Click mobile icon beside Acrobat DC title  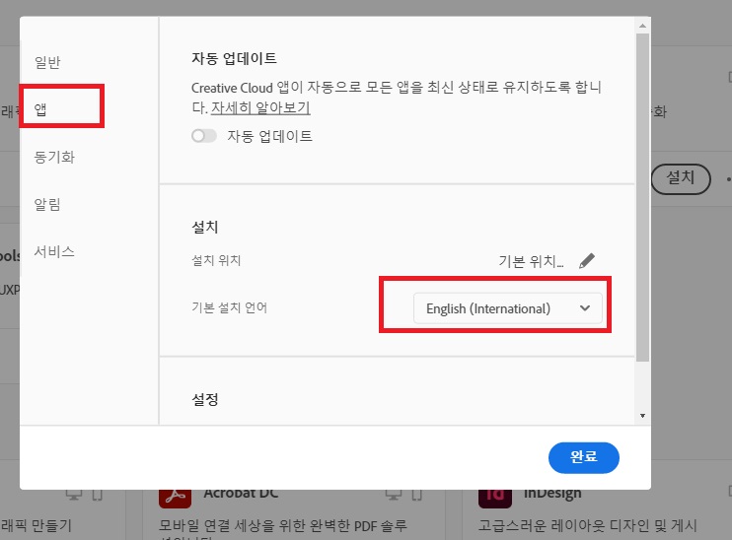click(417, 495)
